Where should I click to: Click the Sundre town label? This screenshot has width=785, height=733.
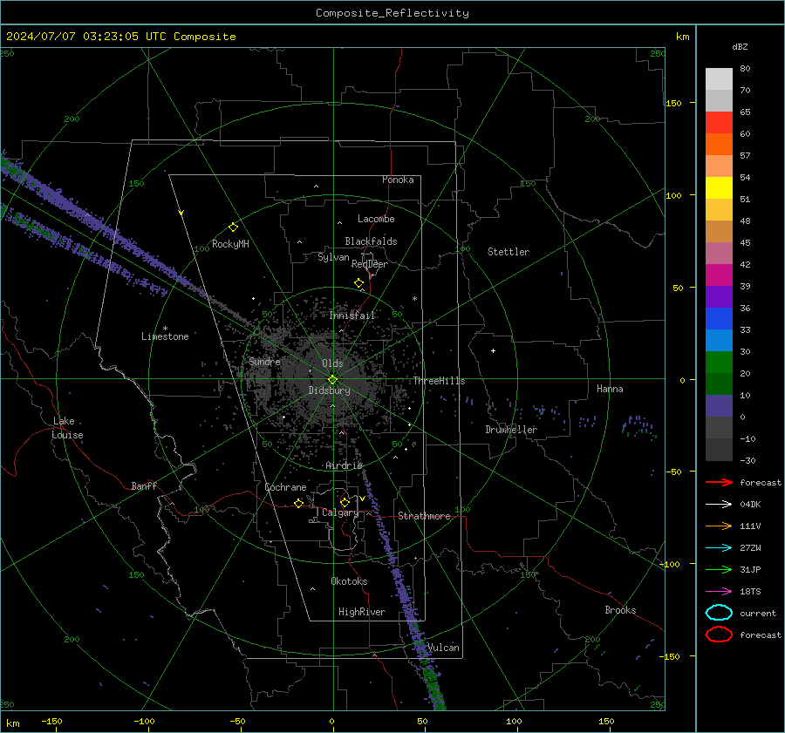(x=264, y=362)
